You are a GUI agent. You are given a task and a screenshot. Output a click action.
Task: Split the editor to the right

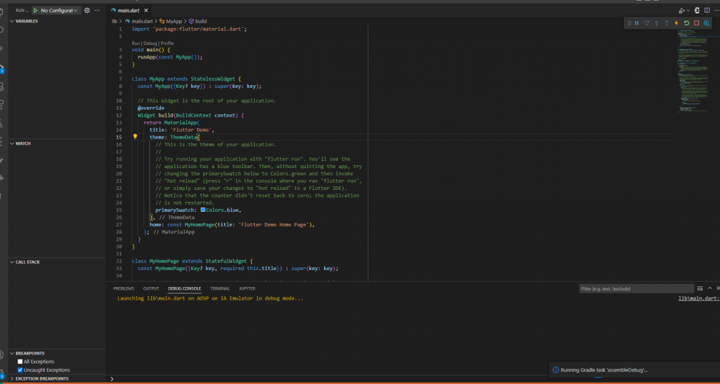click(707, 10)
